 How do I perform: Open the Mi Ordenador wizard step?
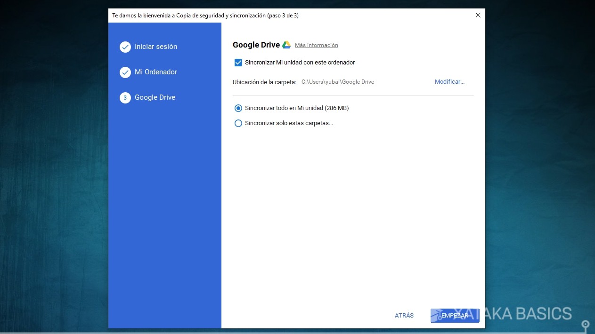pyautogui.click(x=156, y=72)
